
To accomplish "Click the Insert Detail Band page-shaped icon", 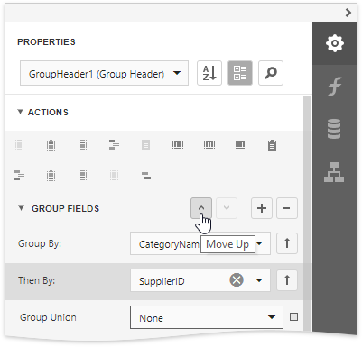I will 146,145.
